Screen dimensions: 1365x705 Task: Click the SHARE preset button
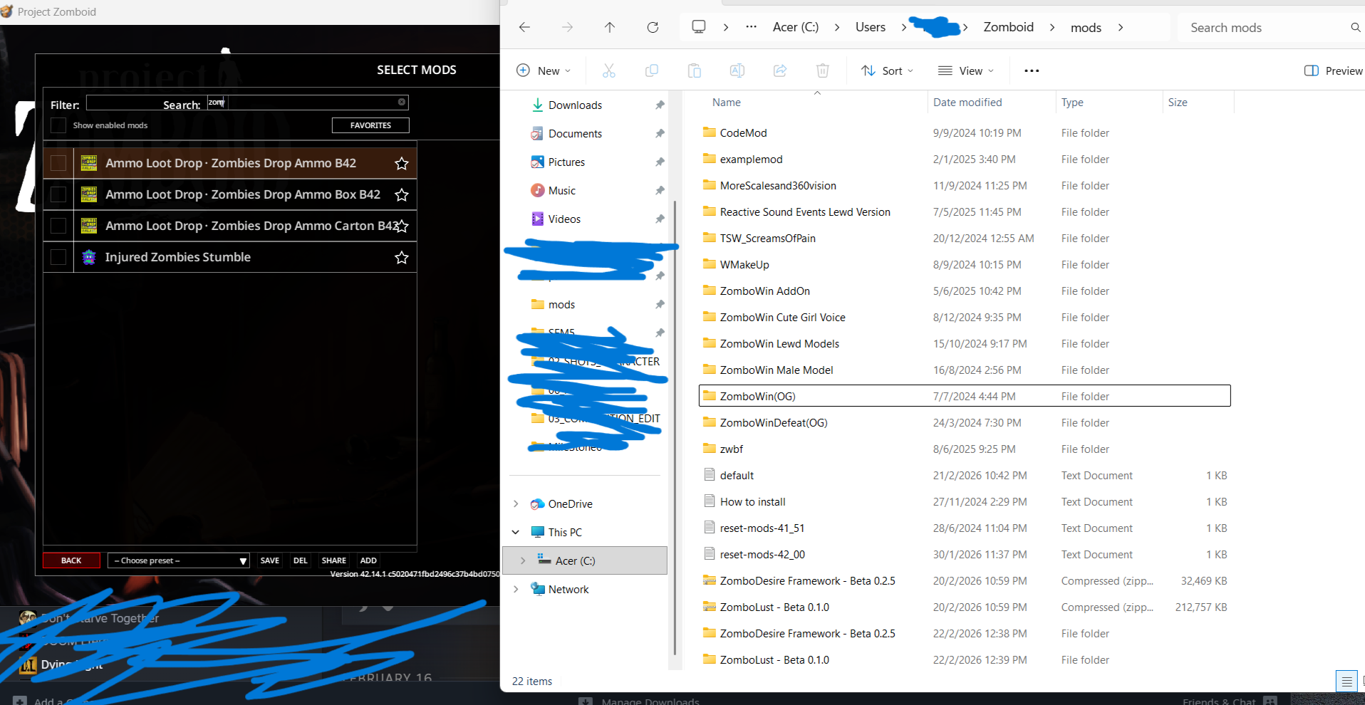tap(334, 560)
